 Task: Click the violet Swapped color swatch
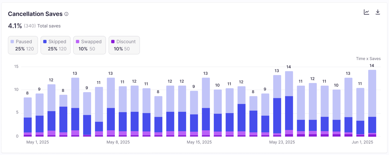[78, 42]
